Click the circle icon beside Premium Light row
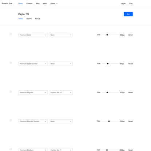Screen dimensions: 151x151 point(11,34)
